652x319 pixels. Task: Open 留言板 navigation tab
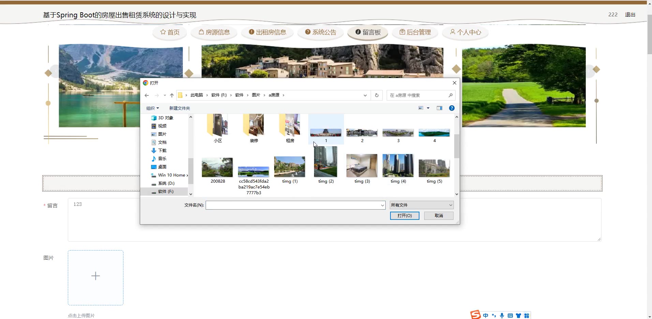tap(368, 32)
